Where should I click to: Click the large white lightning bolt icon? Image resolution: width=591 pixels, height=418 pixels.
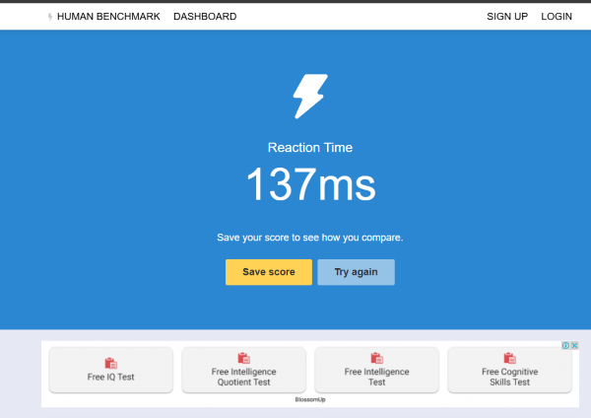[x=310, y=97]
